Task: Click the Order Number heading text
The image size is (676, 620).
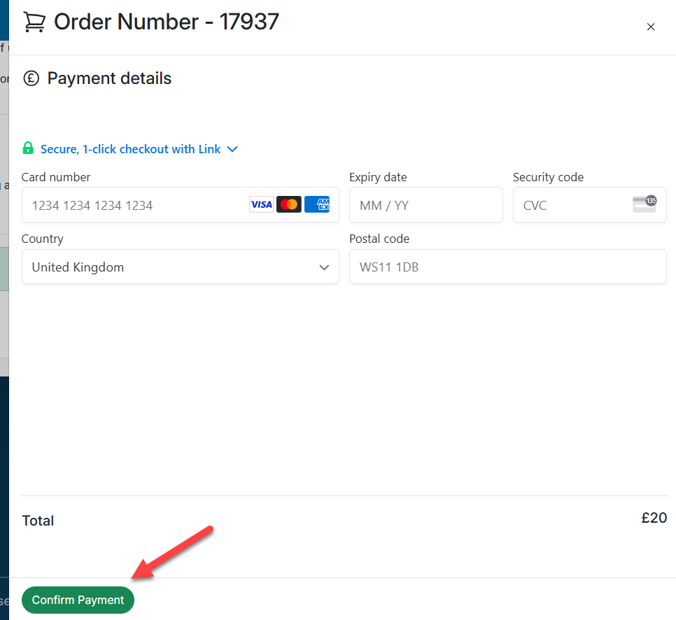Action: 166,22
